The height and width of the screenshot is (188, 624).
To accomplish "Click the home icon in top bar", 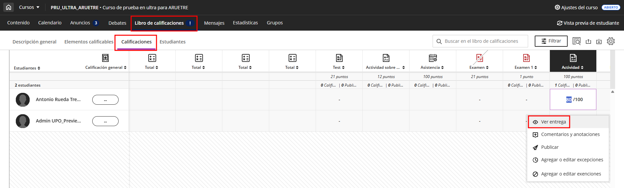I will pos(9,7).
